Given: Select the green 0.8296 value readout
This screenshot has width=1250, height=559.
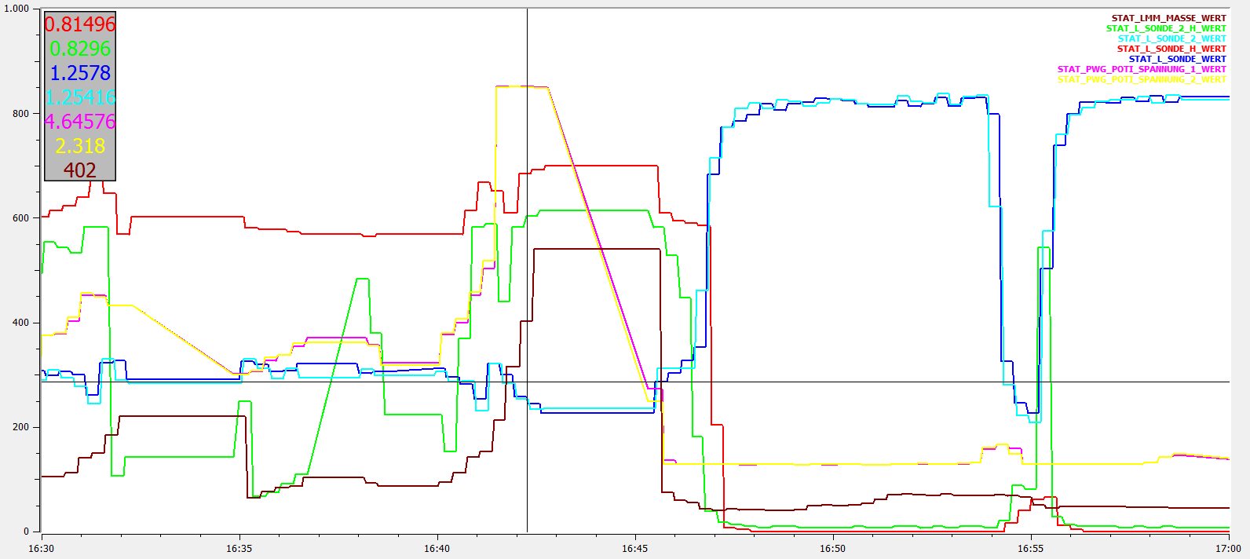Looking at the screenshot, I should (80, 49).
